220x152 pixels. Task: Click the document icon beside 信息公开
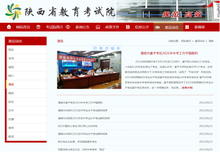pos(128,27)
